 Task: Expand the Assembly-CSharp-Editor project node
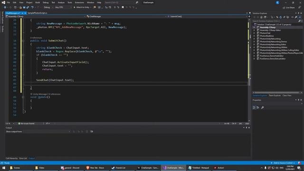(254, 30)
